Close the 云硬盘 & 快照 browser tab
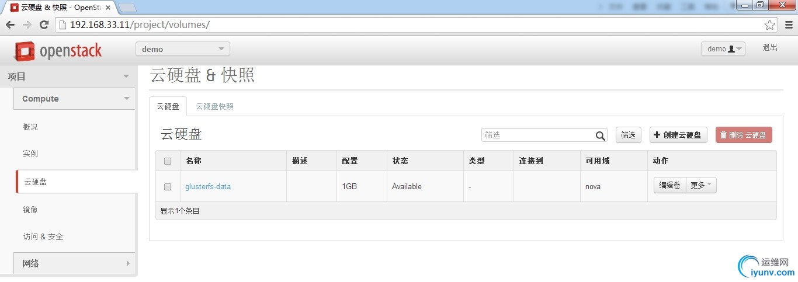This screenshot has height=282, width=798. (x=108, y=8)
